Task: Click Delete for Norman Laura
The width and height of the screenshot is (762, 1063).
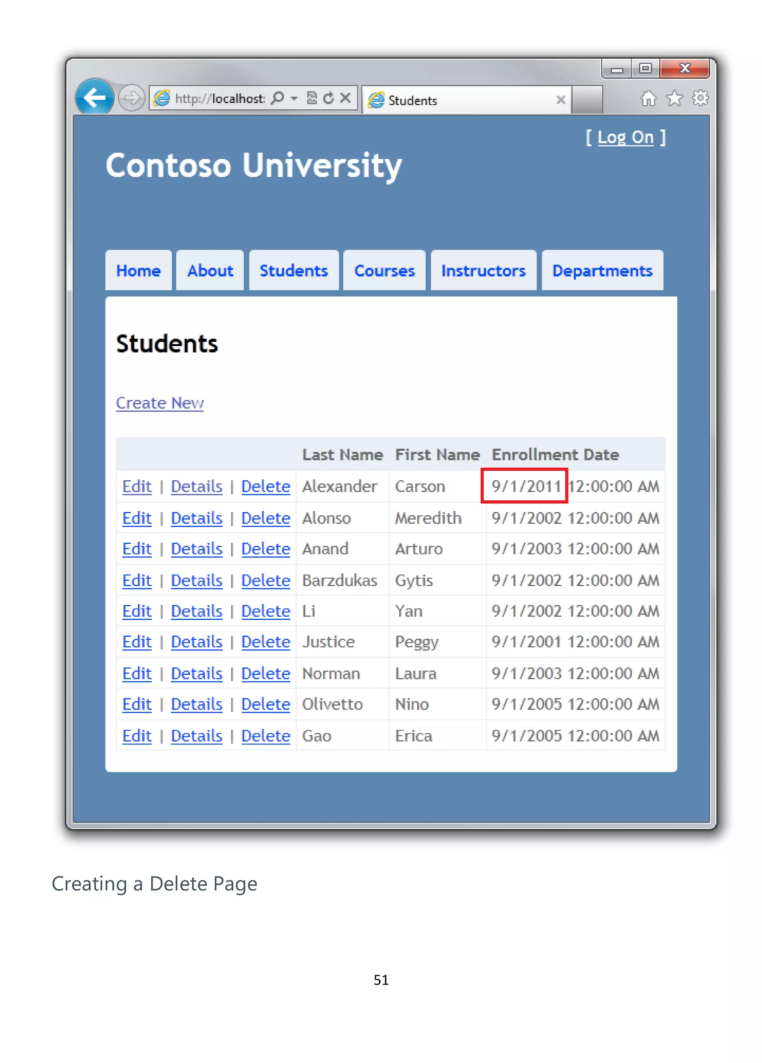Action: [266, 673]
